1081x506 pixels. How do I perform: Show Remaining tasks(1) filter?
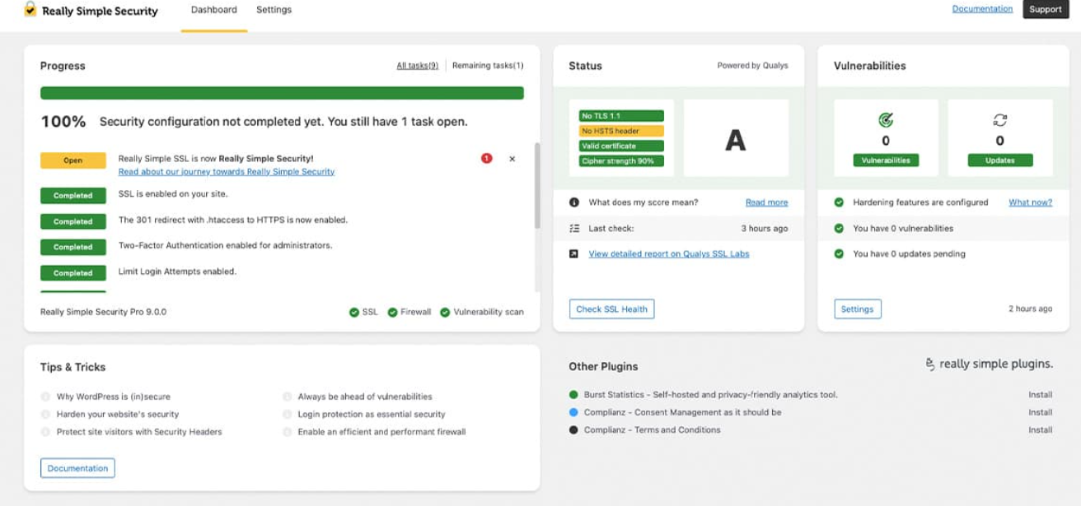(x=488, y=66)
